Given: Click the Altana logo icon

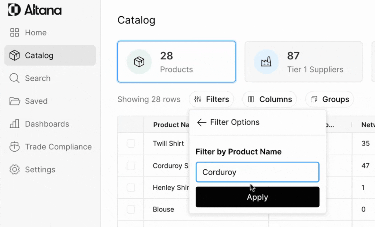Looking at the screenshot, I should (14, 10).
